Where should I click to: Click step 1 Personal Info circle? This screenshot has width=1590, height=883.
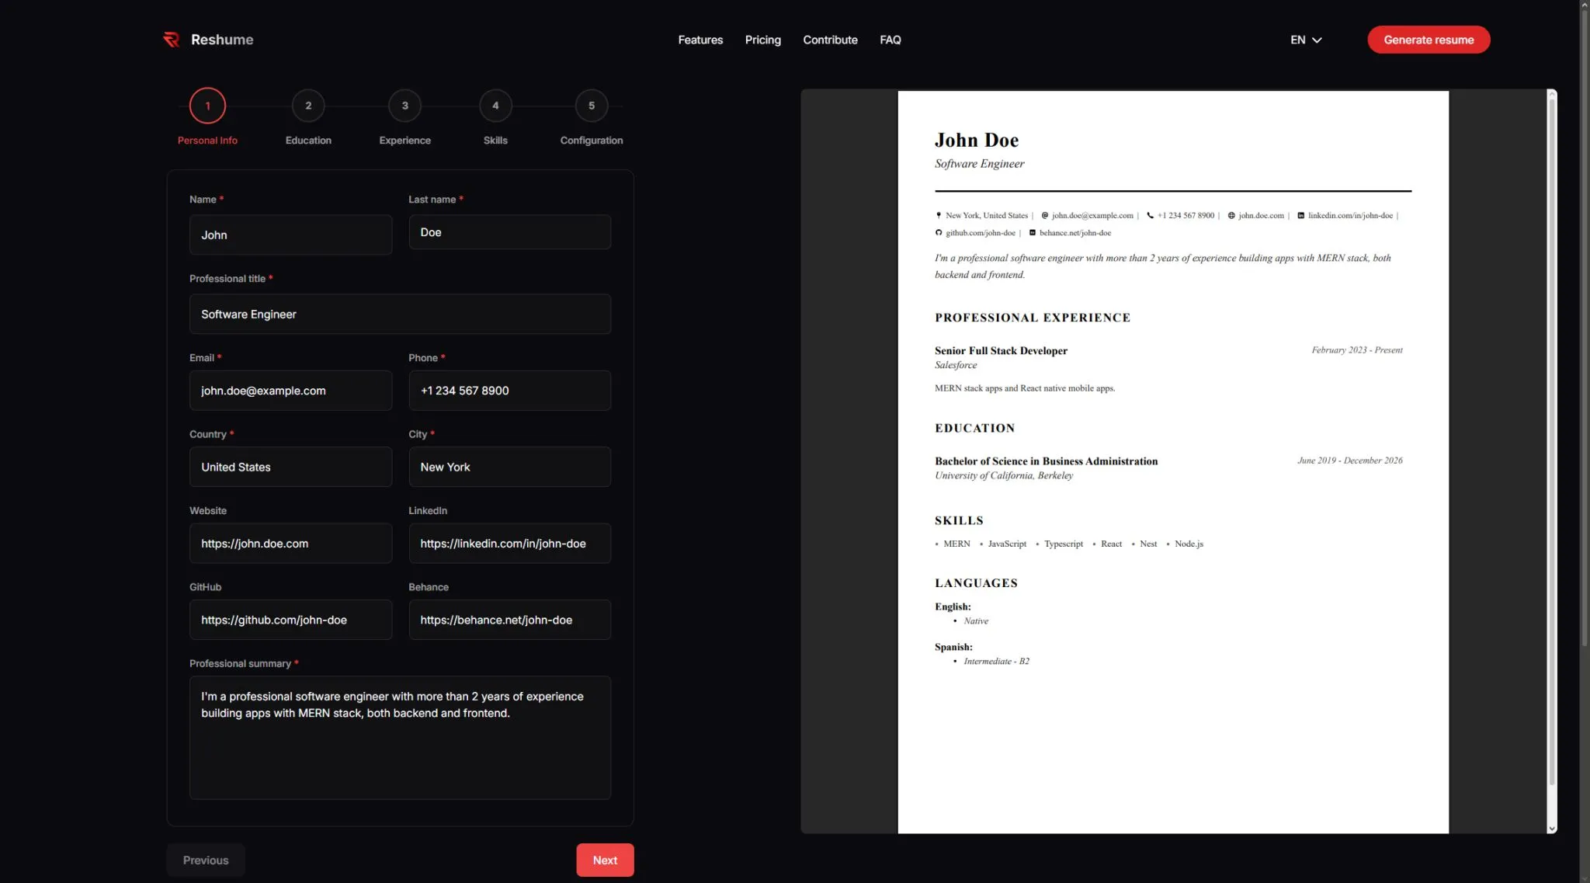(x=207, y=106)
